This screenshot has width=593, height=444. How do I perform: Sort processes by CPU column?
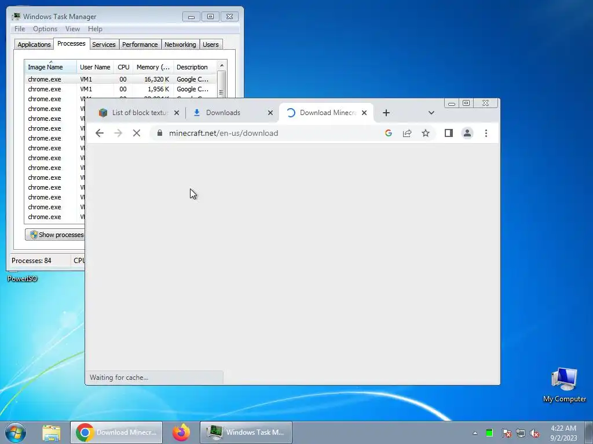point(123,67)
